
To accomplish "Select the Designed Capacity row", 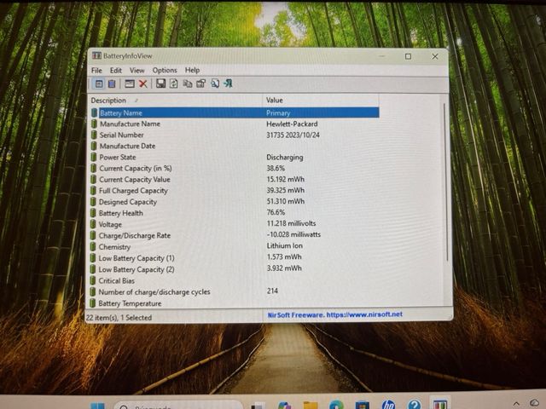I will [x=235, y=202].
